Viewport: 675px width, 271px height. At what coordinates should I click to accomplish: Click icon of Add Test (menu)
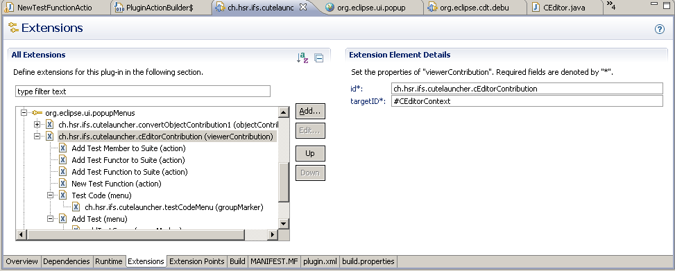(63, 219)
